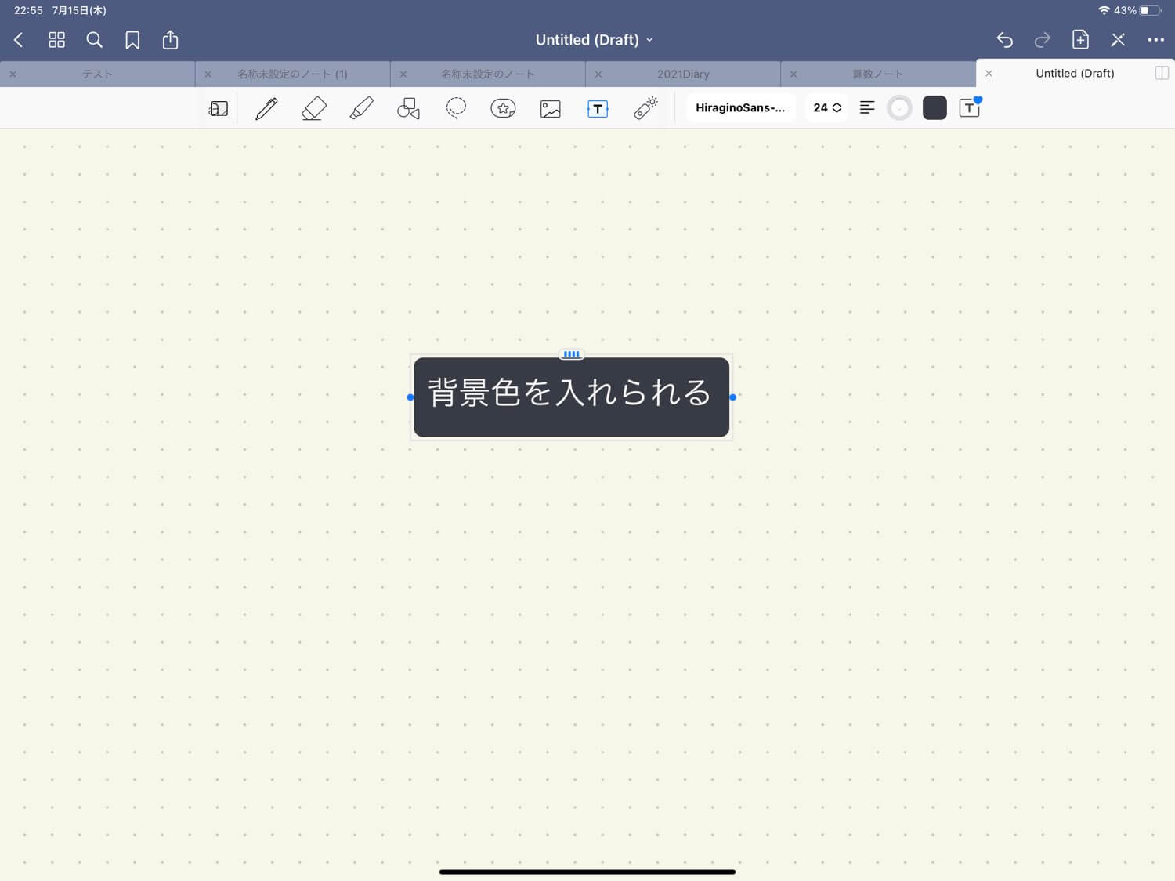Select the Lasso tool
Viewport: 1175px width, 881px height.
pyautogui.click(x=456, y=108)
